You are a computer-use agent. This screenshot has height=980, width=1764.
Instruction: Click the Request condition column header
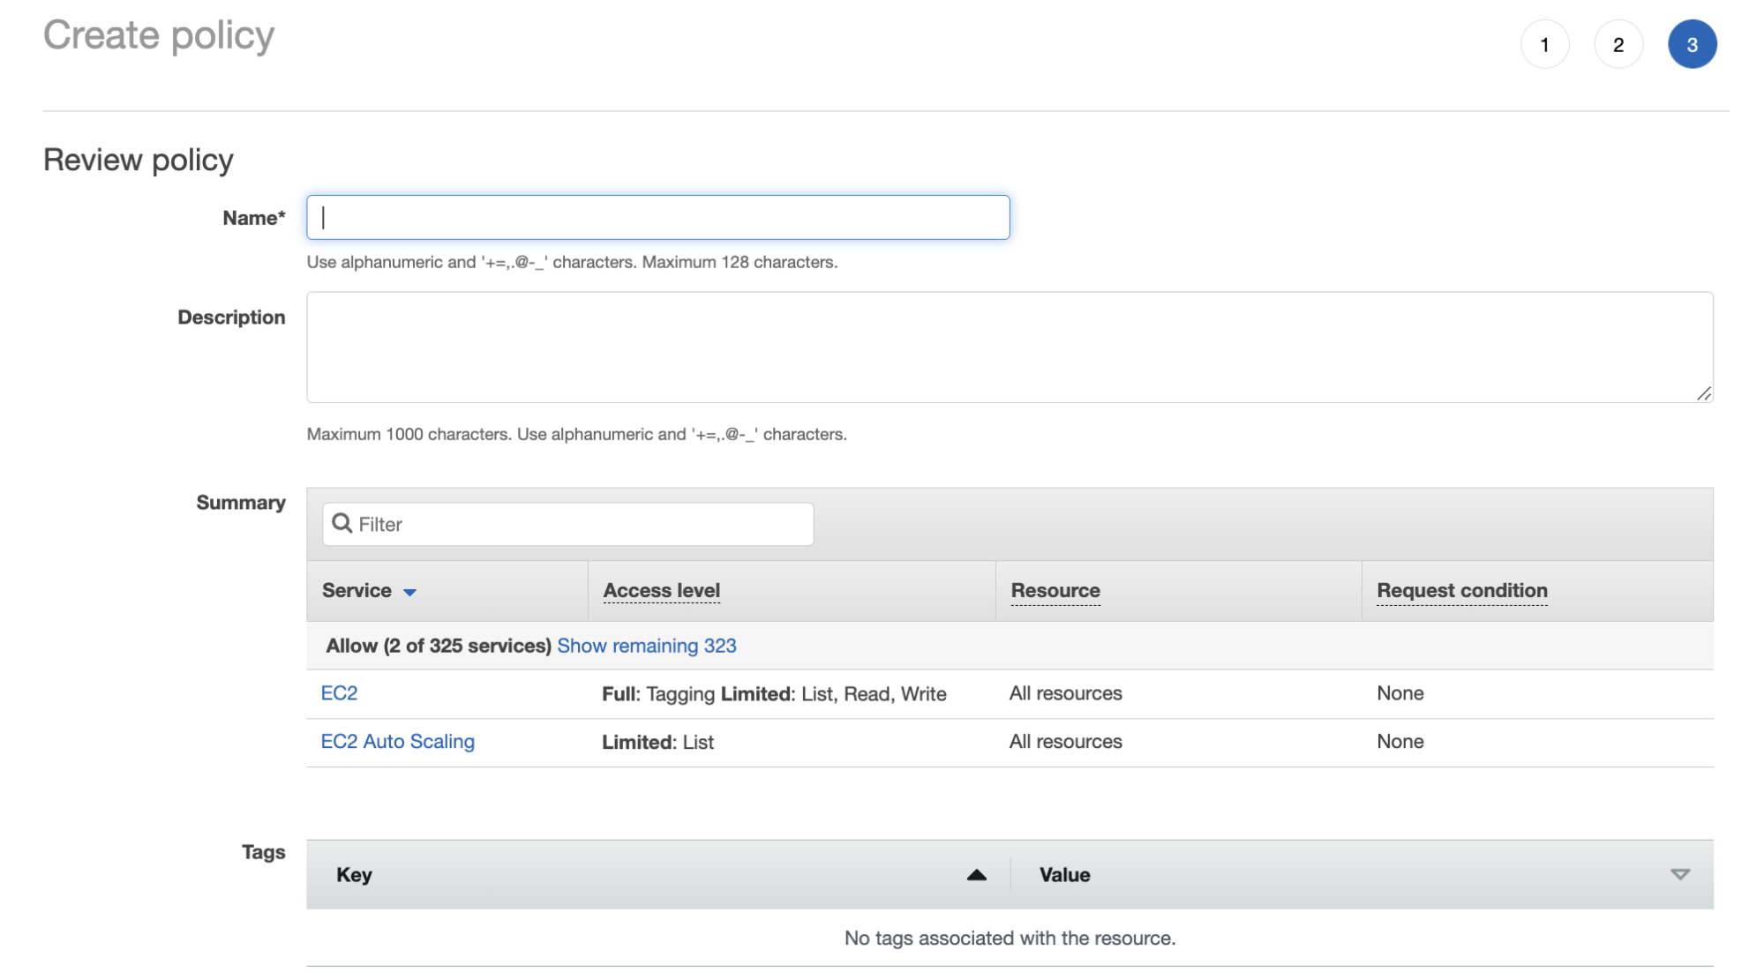click(1461, 591)
